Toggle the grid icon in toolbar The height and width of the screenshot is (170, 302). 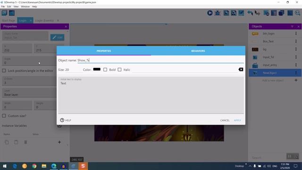pos(290,13)
